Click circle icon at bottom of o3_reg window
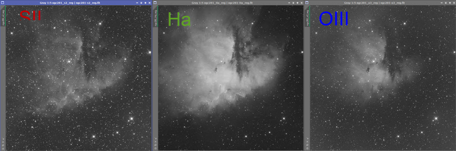 (307, 149)
